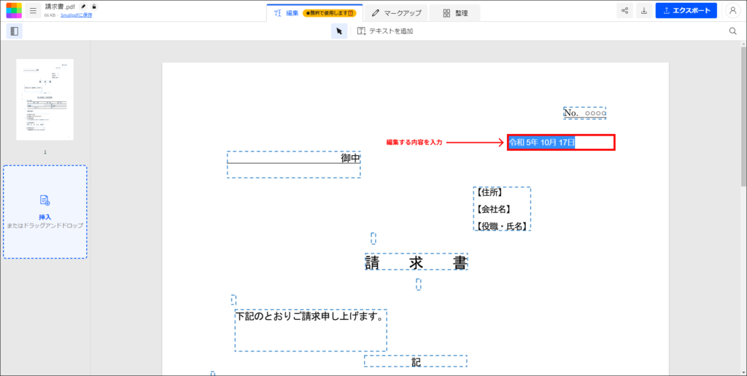This screenshot has height=376, width=747.
Task: Click the share icon button
Action: [624, 10]
